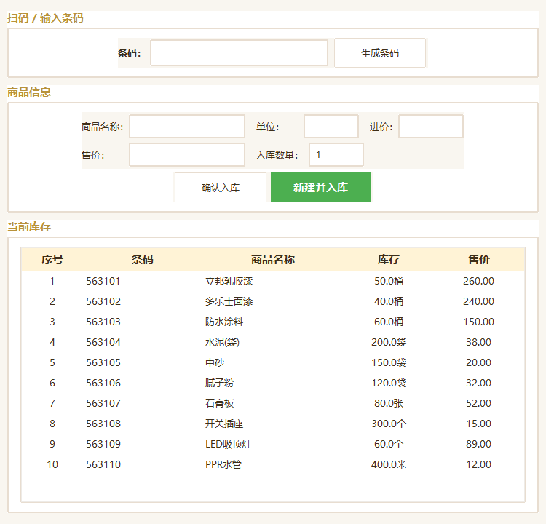The image size is (546, 524).
Task: Click stock value 120.0袋
Action: point(389,383)
